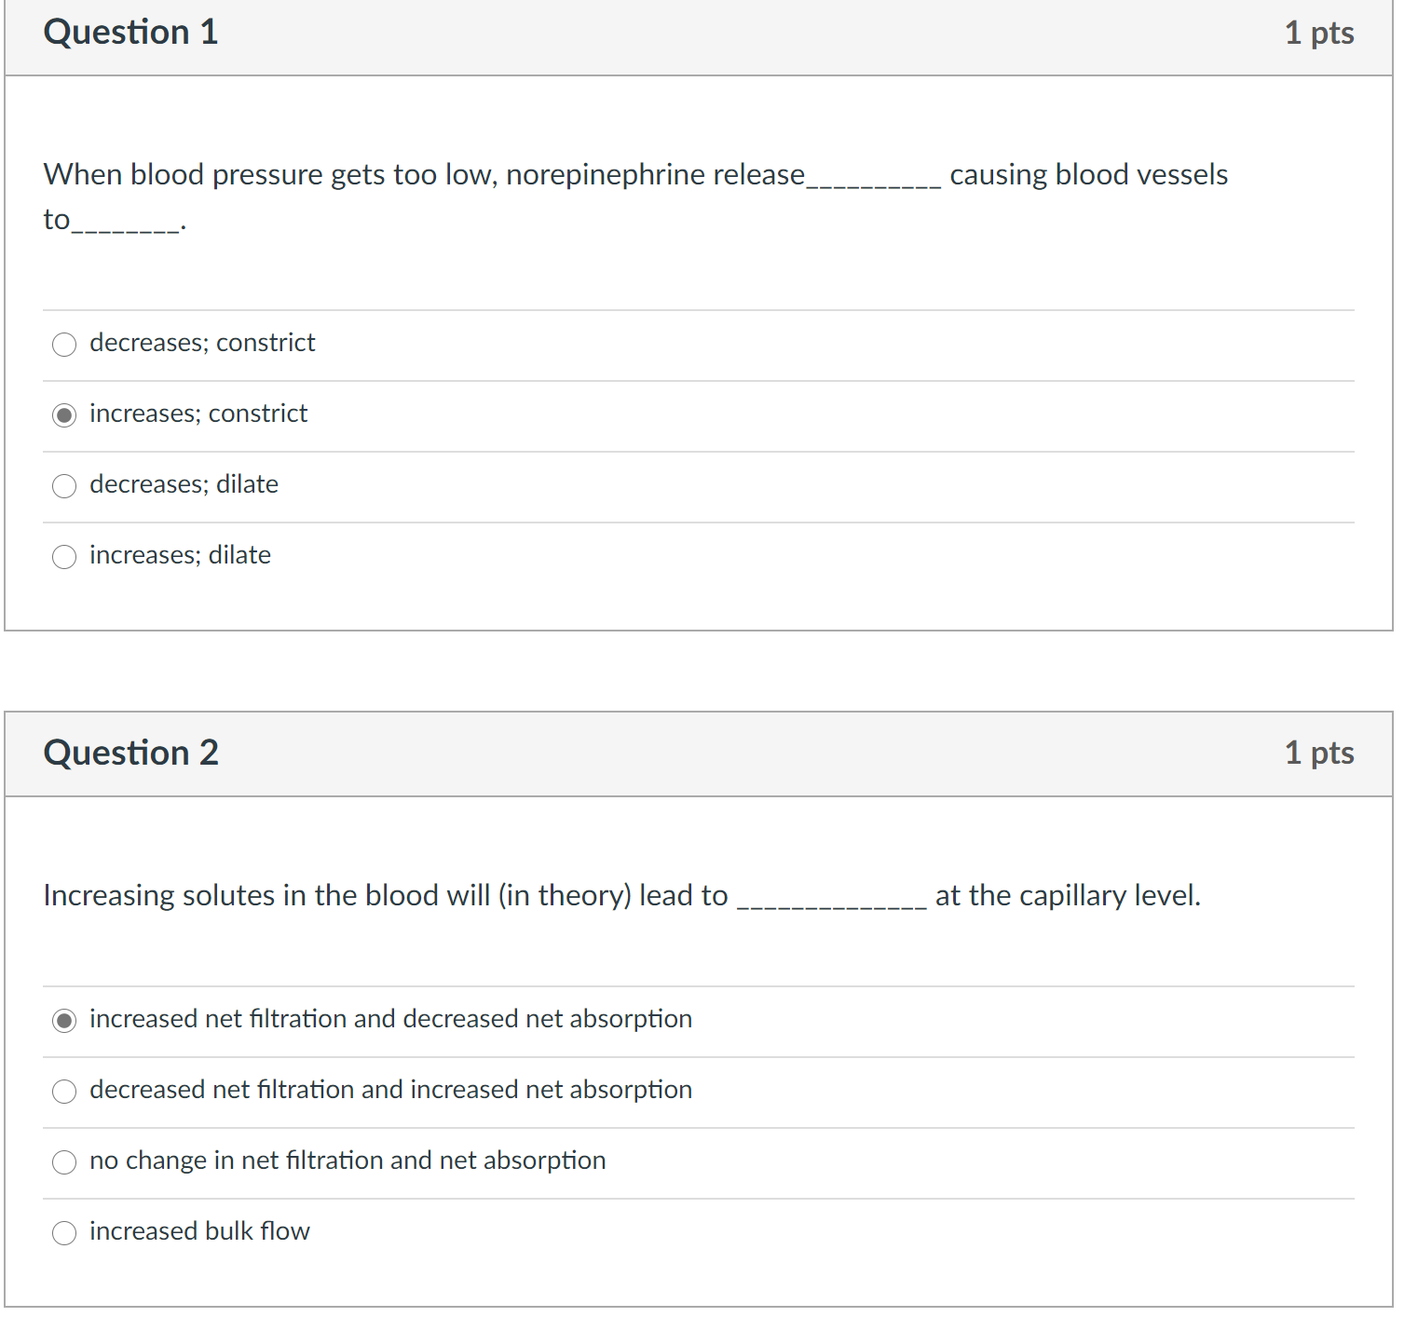Choose the 'decreases; dilate' radio option

tap(64, 486)
